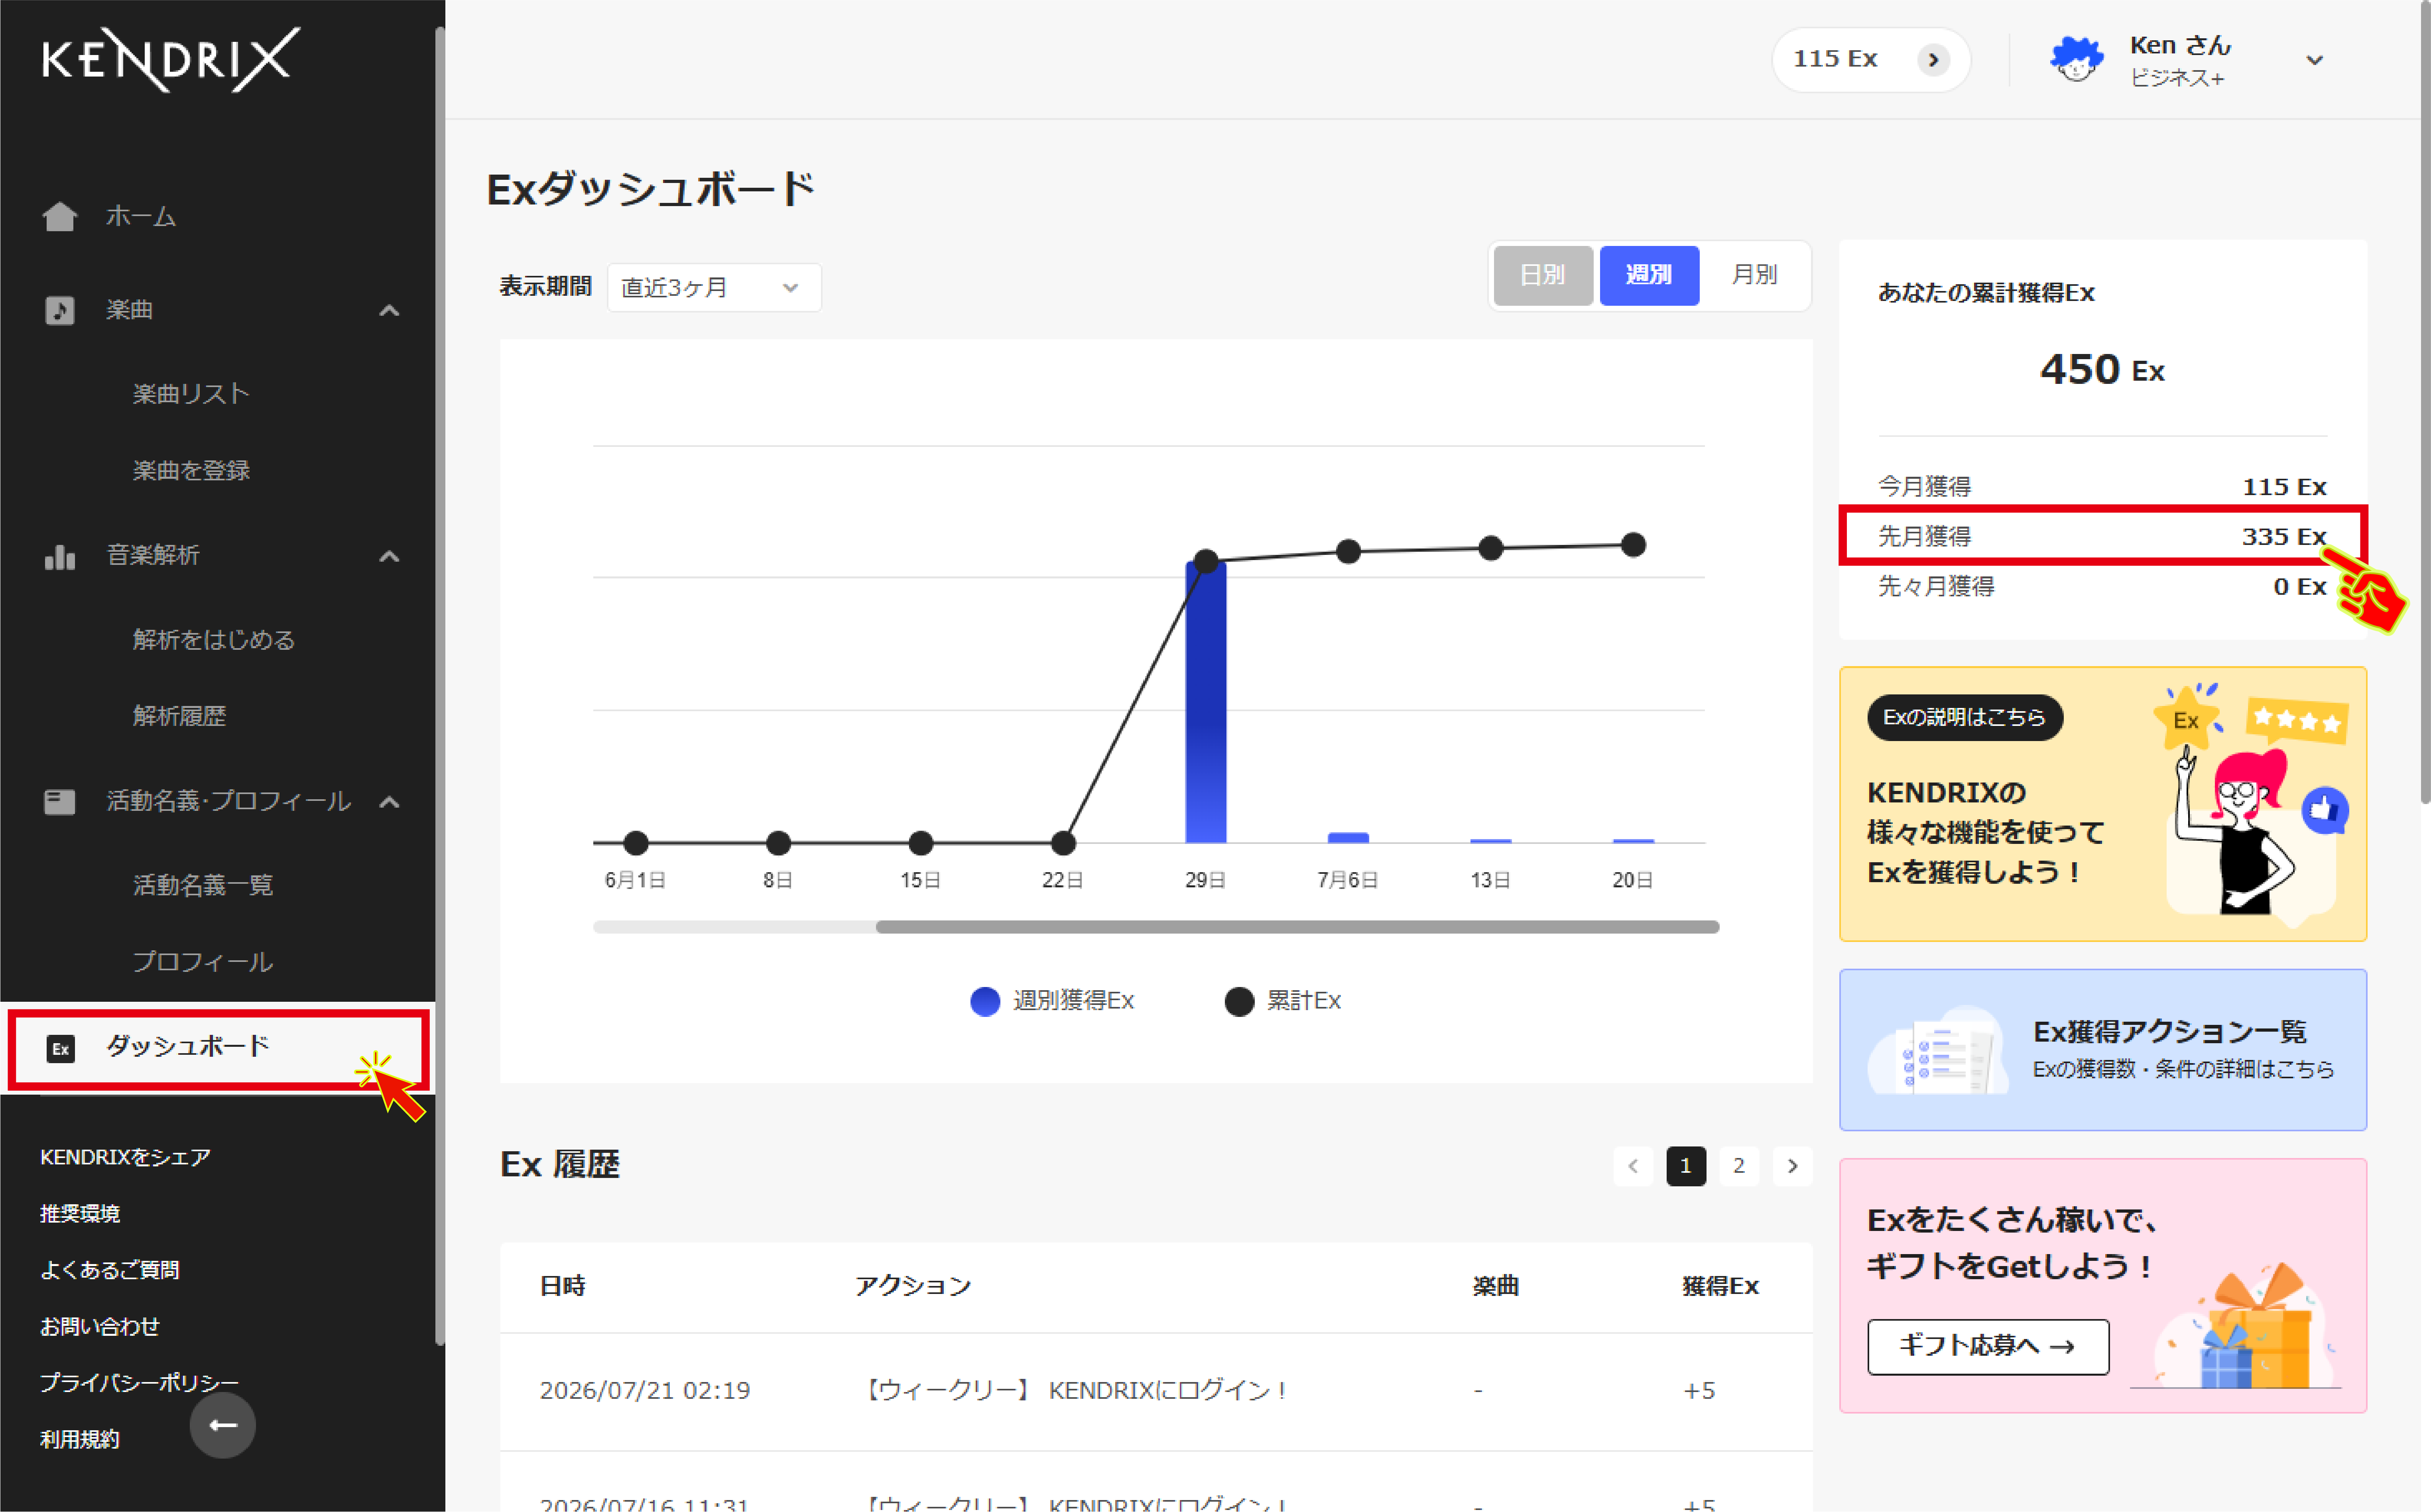Click the cumulative data point at 20日
The width and height of the screenshot is (2431, 1512).
[1633, 545]
